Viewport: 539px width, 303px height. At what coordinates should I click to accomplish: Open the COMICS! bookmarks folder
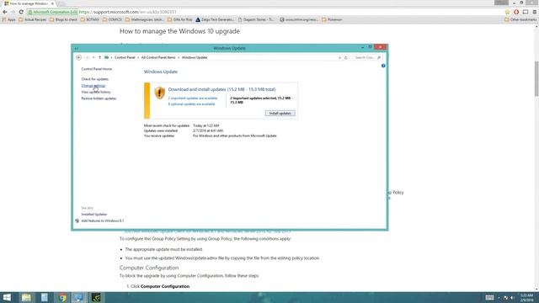(112, 19)
